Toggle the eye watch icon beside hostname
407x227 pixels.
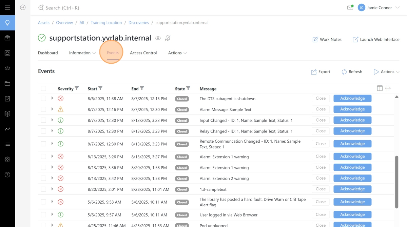coord(158,38)
